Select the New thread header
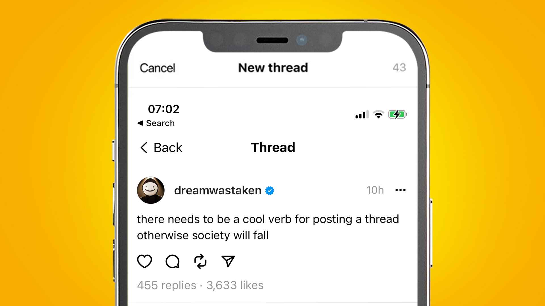The height and width of the screenshot is (306, 545). 272,67
